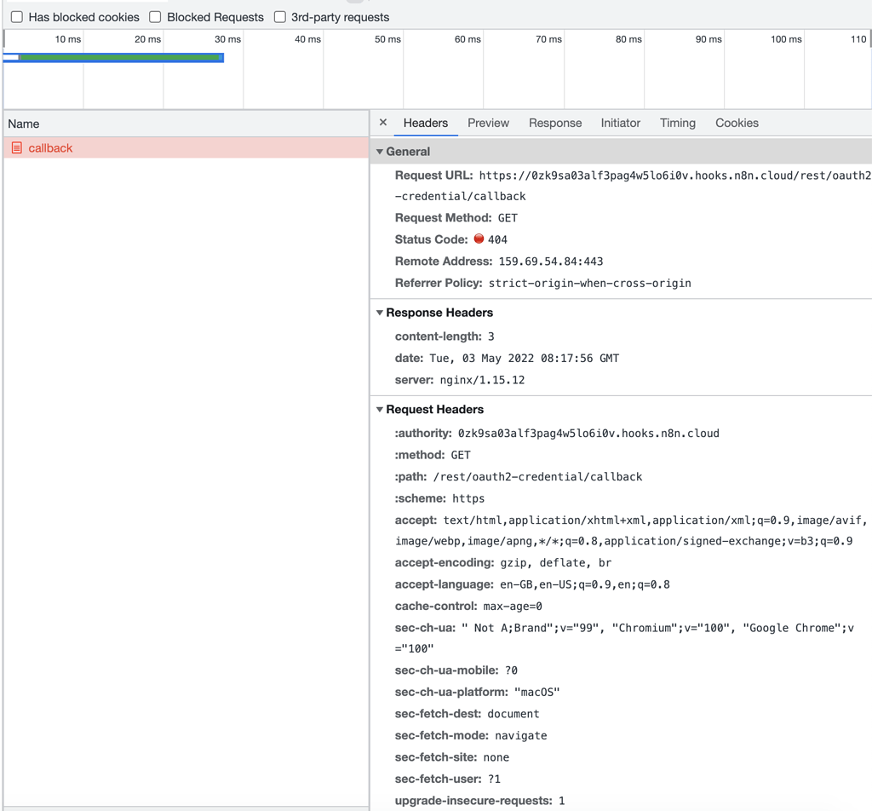Click the callback document icon
872x811 pixels.
click(17, 148)
